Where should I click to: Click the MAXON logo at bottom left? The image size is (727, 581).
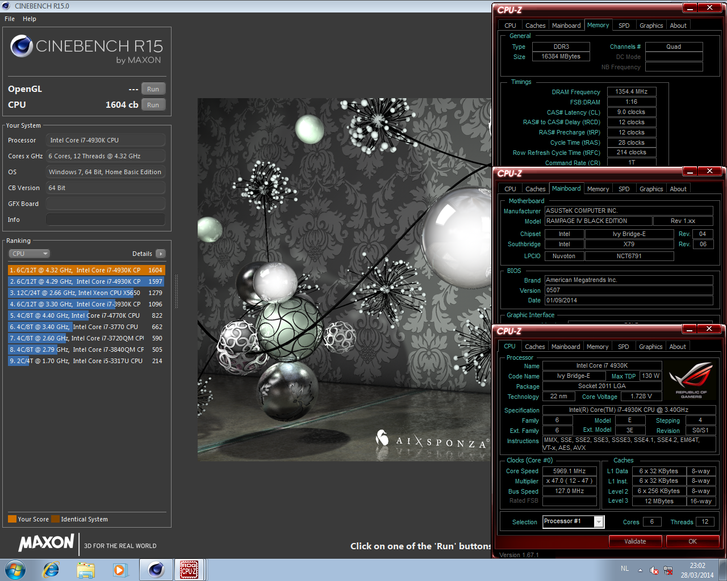tap(46, 543)
